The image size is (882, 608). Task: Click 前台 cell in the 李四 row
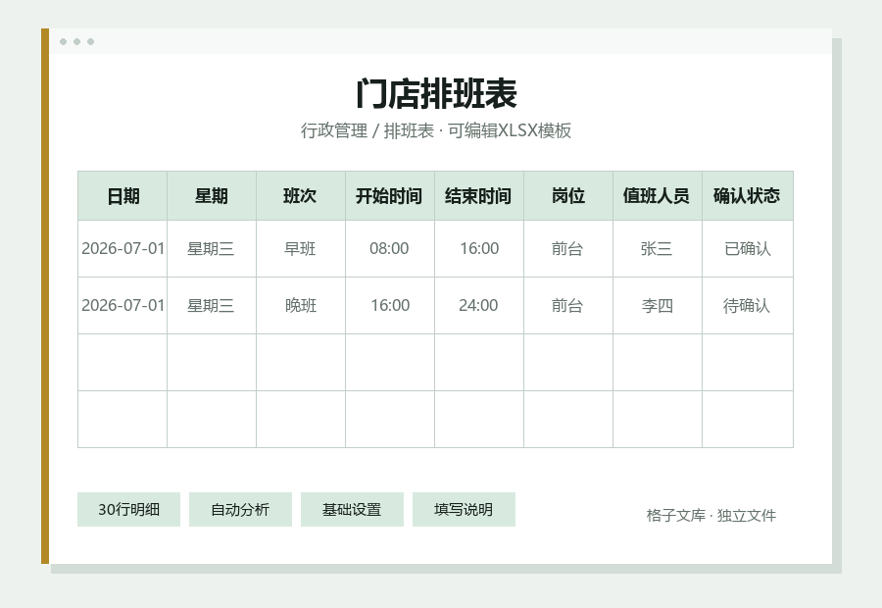[x=568, y=305]
